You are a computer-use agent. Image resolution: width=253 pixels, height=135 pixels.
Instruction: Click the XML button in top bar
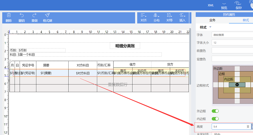click(x=211, y=5)
